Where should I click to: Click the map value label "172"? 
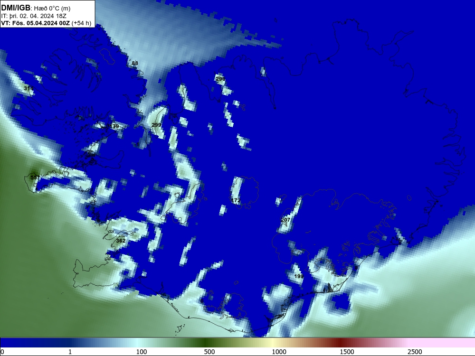tap(236, 200)
